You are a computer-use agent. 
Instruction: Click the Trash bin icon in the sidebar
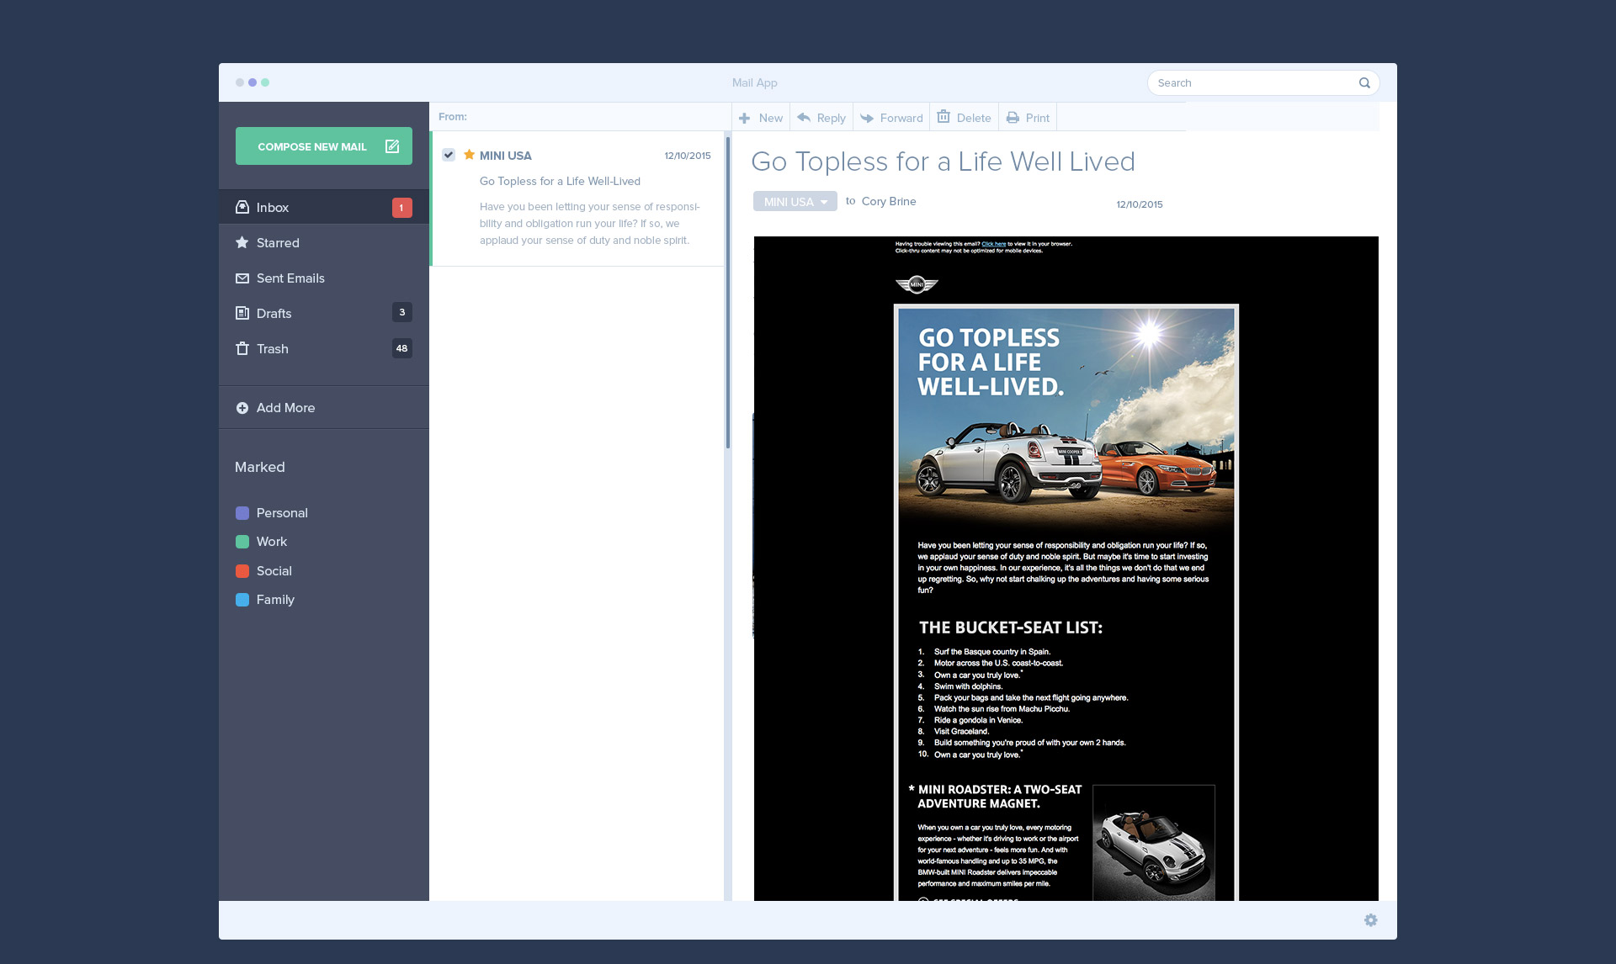click(242, 348)
